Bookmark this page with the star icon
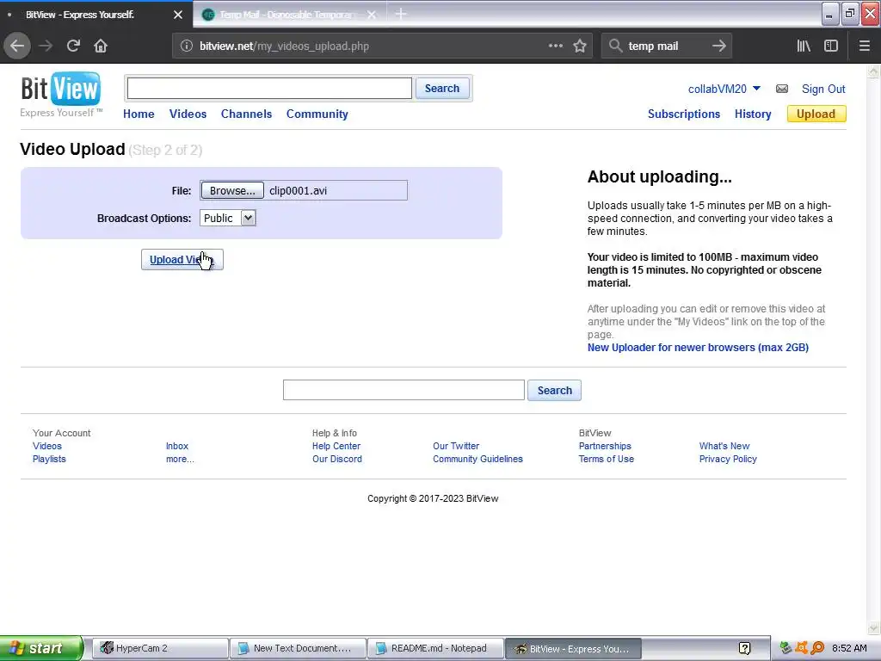881x661 pixels. (580, 46)
